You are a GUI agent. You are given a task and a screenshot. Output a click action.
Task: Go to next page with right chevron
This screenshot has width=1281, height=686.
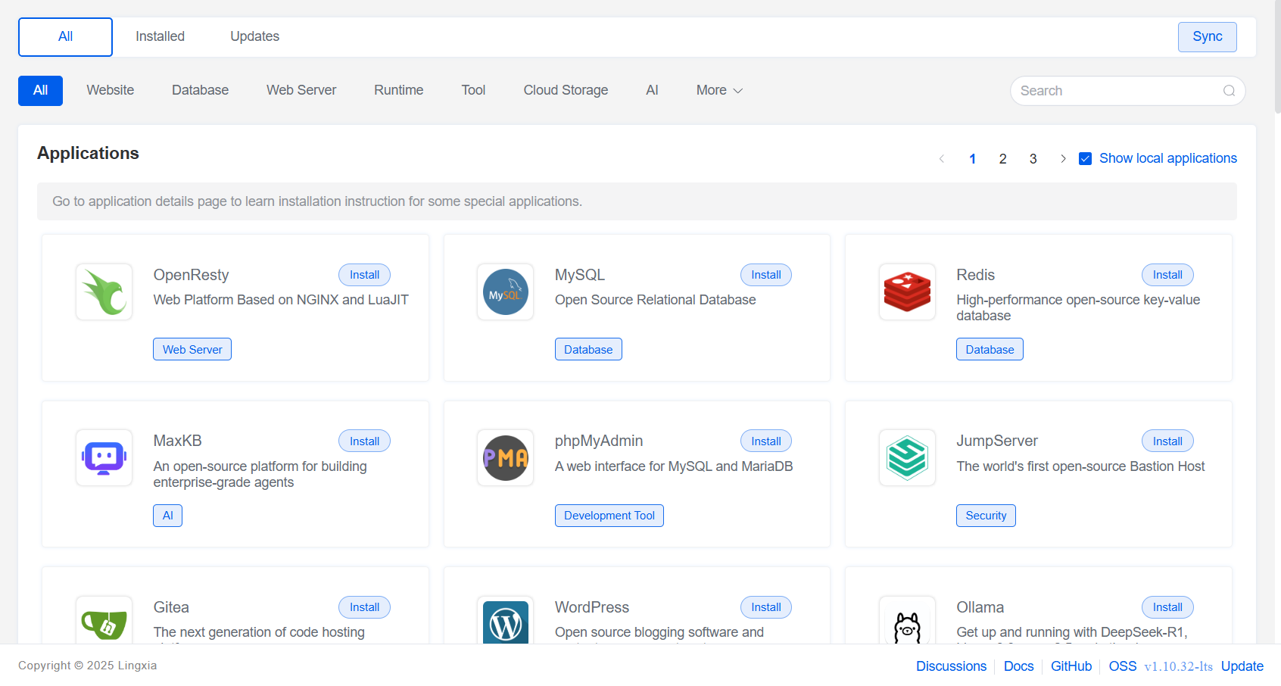click(x=1063, y=159)
